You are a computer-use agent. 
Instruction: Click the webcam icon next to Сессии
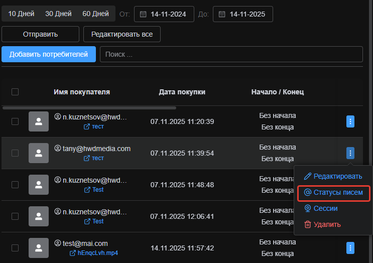coord(308,208)
